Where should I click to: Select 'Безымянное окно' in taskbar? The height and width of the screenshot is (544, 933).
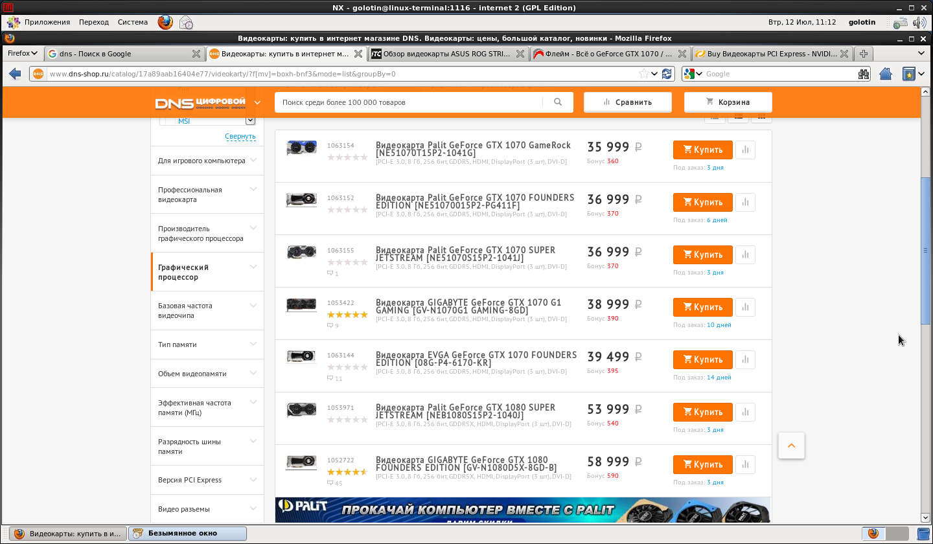pos(188,534)
